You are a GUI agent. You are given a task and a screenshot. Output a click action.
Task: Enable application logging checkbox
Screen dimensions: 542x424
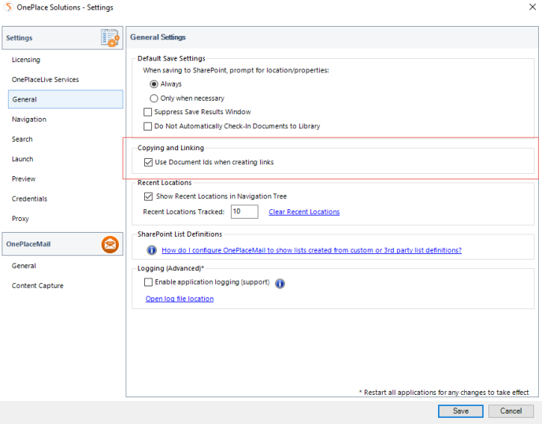148,282
